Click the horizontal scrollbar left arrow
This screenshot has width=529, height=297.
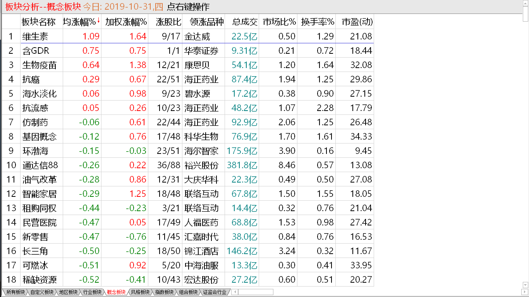pos(234,292)
